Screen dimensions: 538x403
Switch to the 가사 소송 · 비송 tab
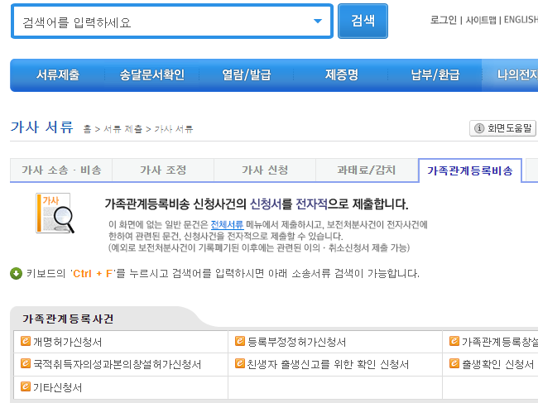[61, 170]
